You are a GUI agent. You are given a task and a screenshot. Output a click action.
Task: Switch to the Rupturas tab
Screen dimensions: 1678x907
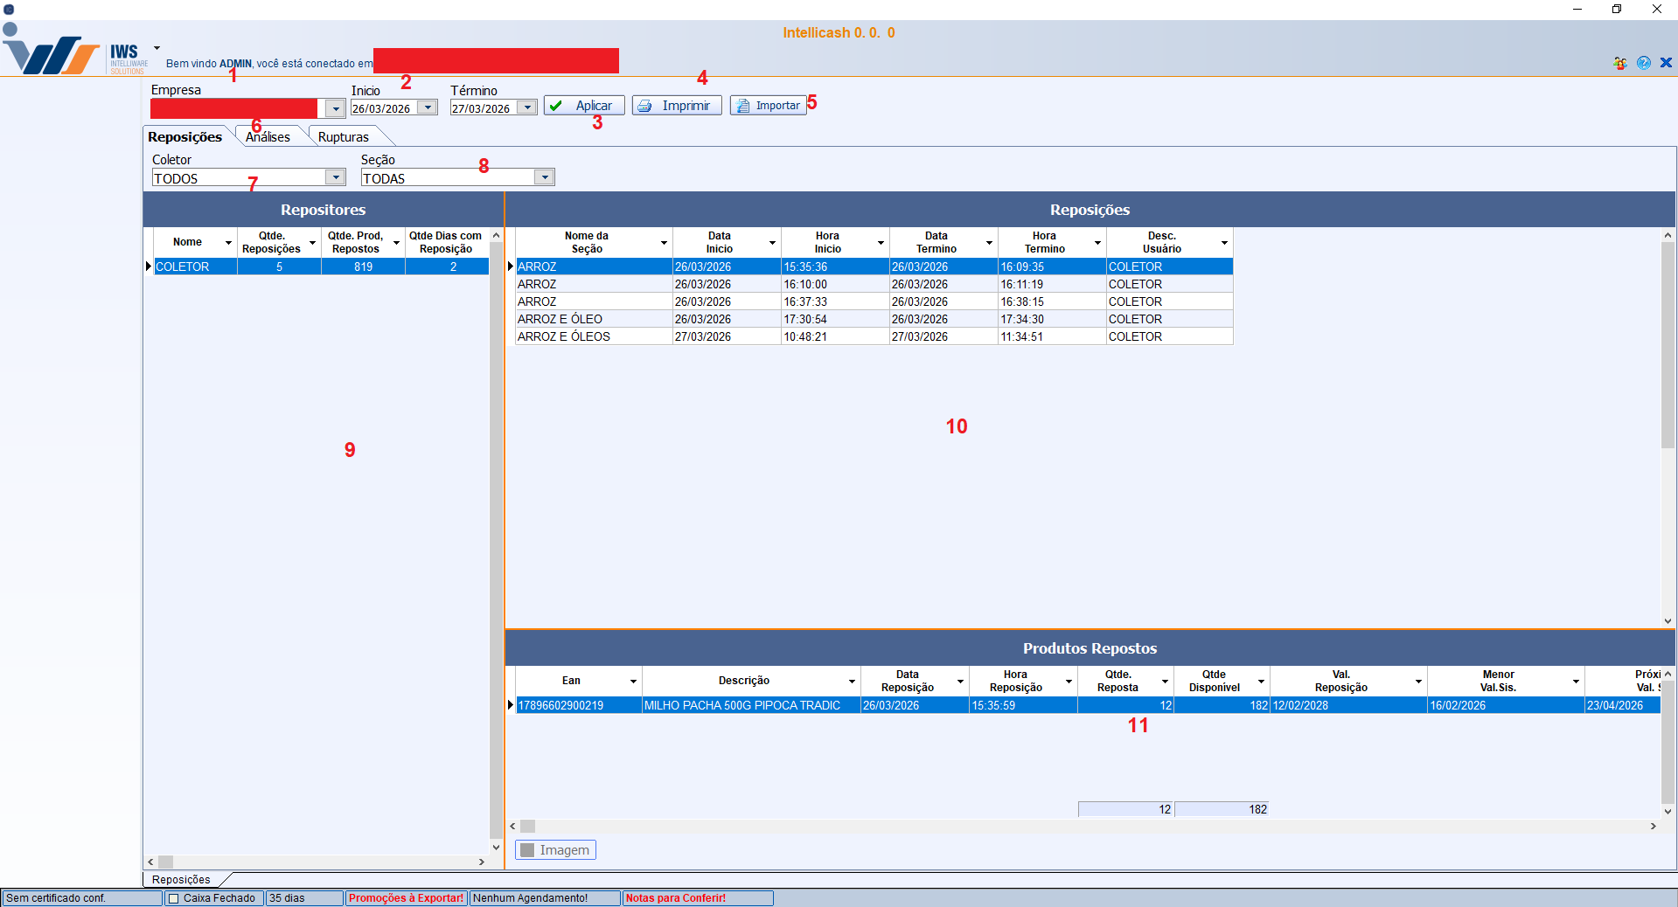pos(343,137)
